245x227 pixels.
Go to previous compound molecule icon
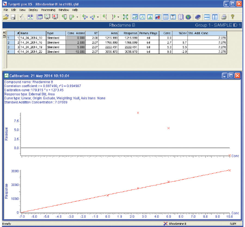85,17
